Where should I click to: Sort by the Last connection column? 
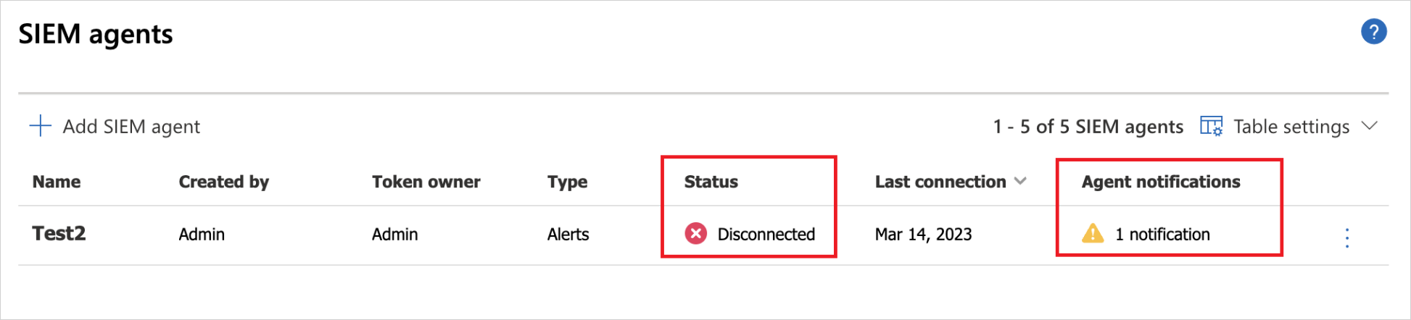(940, 182)
